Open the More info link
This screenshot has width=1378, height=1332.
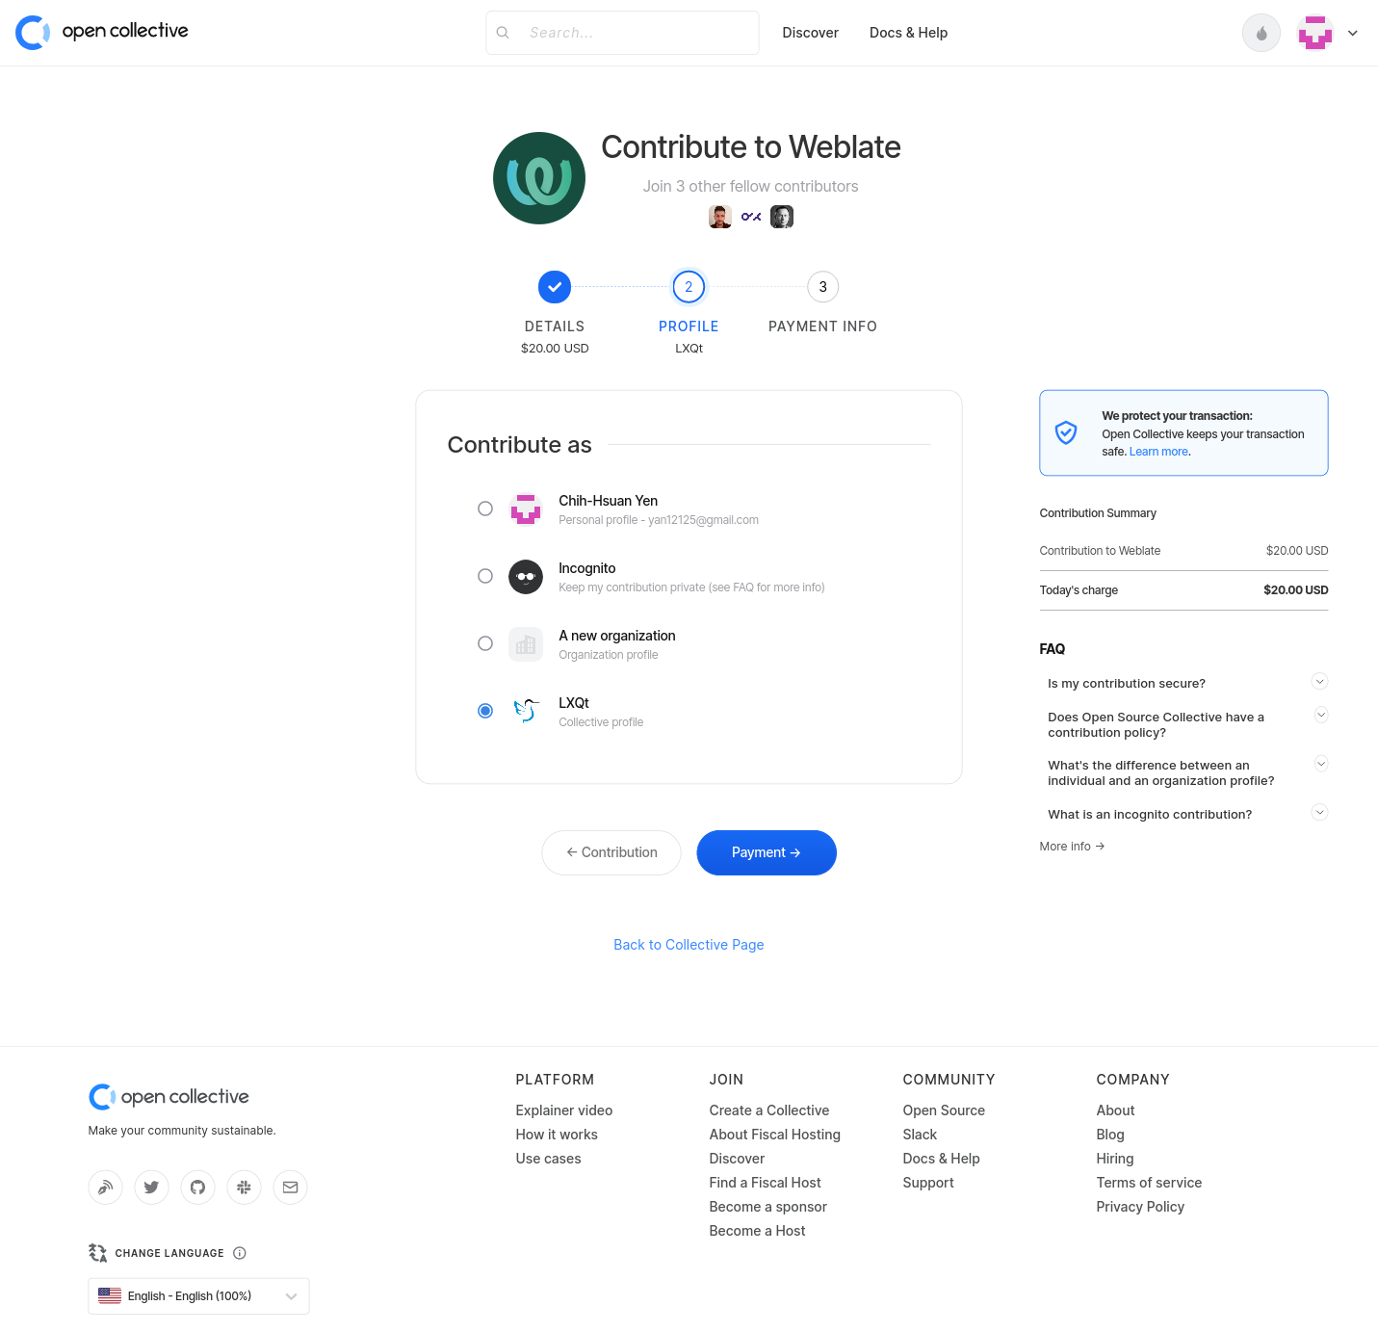(x=1072, y=847)
